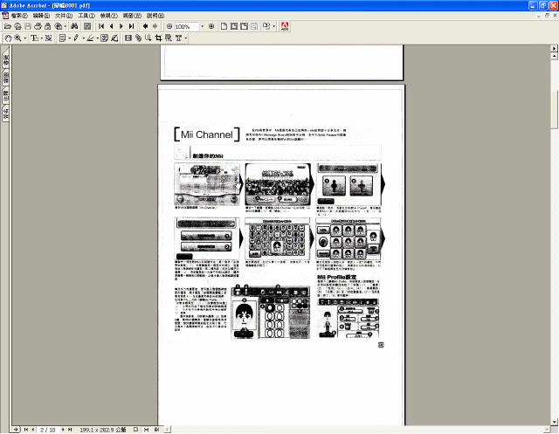
Task: Select Fit in Window page icon
Action: (234, 26)
